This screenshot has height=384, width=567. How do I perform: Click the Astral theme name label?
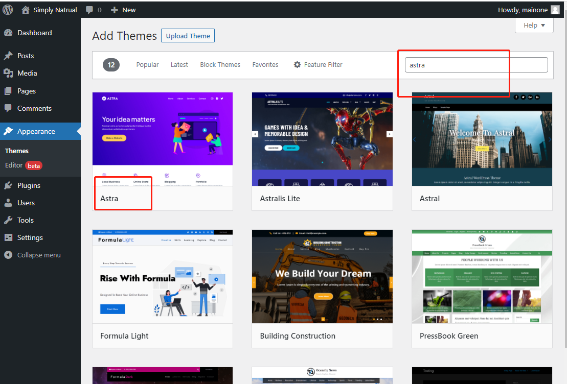pyautogui.click(x=429, y=199)
